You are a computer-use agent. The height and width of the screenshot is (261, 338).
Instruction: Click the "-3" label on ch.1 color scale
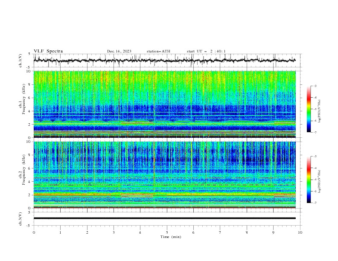tap(315, 86)
